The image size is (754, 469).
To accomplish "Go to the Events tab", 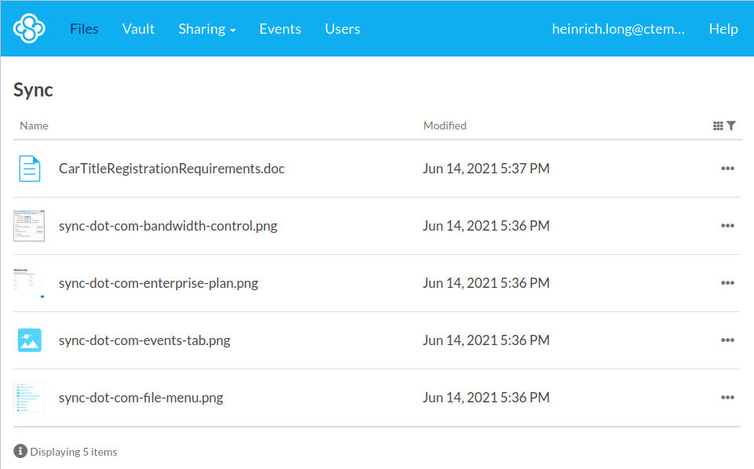I will pos(280,29).
